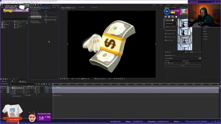
Task: Open the graph editor icon in the timeline
Action: [x=49, y=84]
